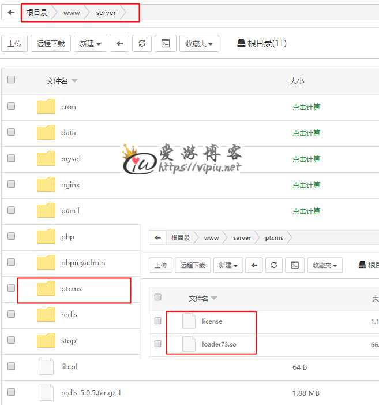Open the mysql folder icon

tap(46, 158)
